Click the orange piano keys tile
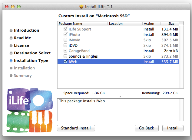The width and height of the screenshot is (192, 140). coord(41,121)
